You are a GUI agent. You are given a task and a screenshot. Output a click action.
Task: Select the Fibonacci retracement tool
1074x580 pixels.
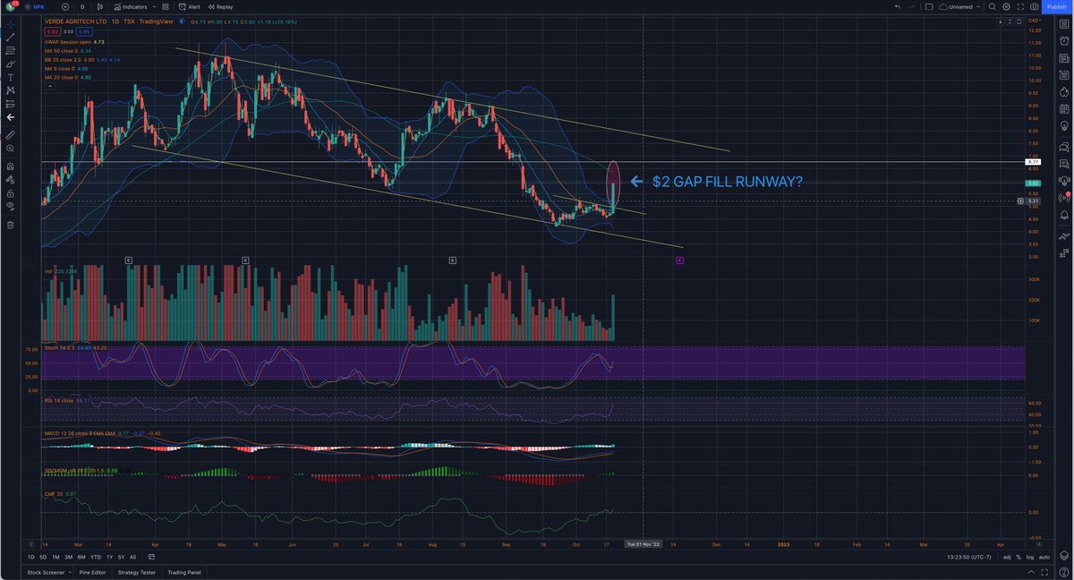(11, 50)
